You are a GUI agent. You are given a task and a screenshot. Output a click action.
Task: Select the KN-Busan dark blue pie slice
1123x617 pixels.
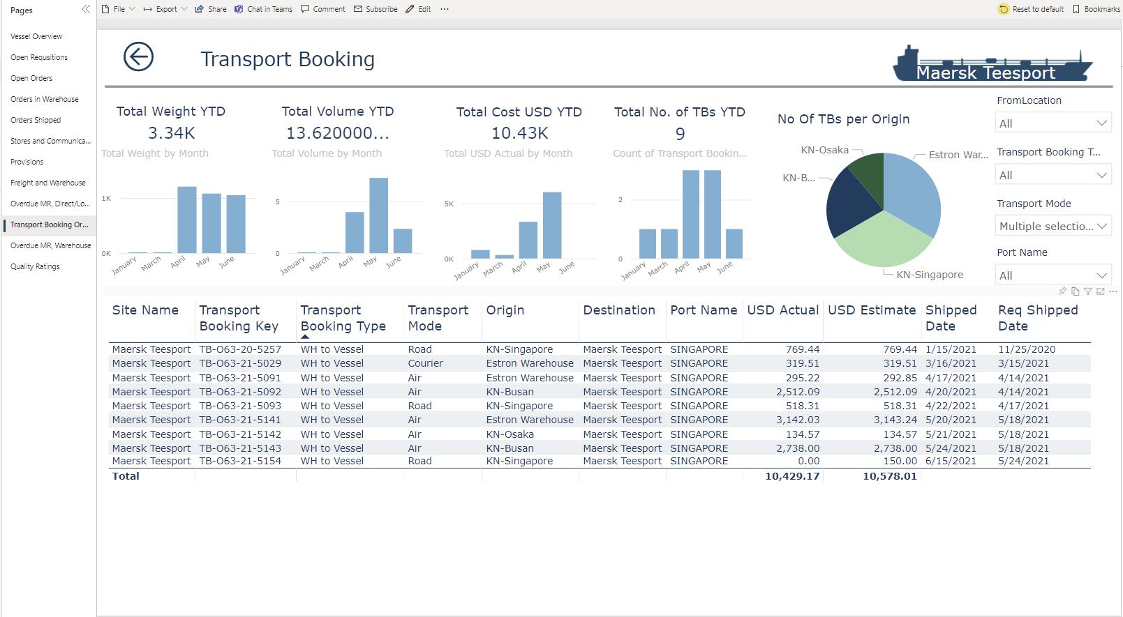pyautogui.click(x=853, y=204)
